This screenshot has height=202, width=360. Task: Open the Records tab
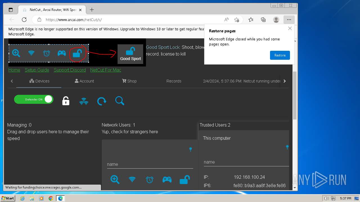point(174,81)
